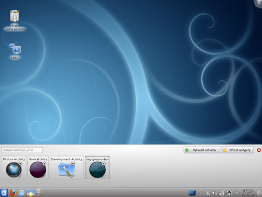Viewport: 262px width, 197px height.
Task: Click the Vytvořit aktivitu button
Action: [x=202, y=150]
